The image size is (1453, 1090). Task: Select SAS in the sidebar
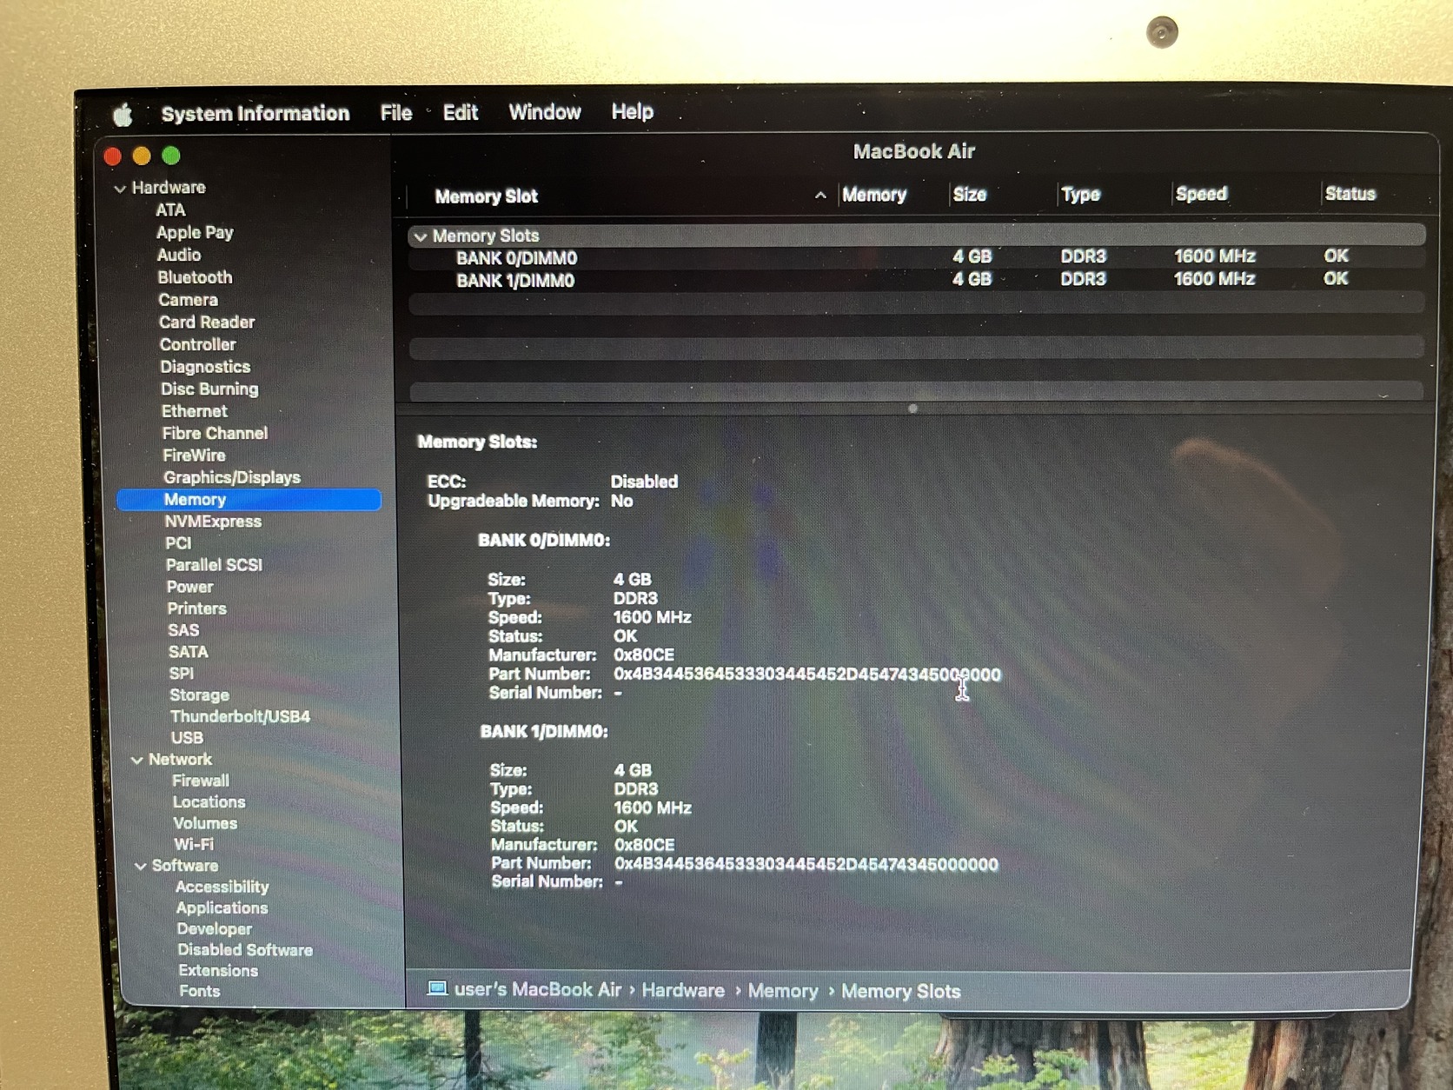pyautogui.click(x=183, y=631)
